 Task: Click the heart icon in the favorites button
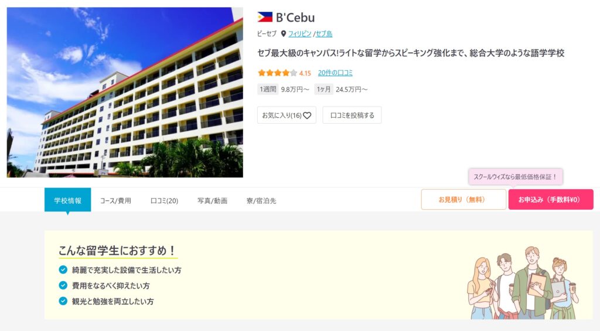(x=307, y=115)
